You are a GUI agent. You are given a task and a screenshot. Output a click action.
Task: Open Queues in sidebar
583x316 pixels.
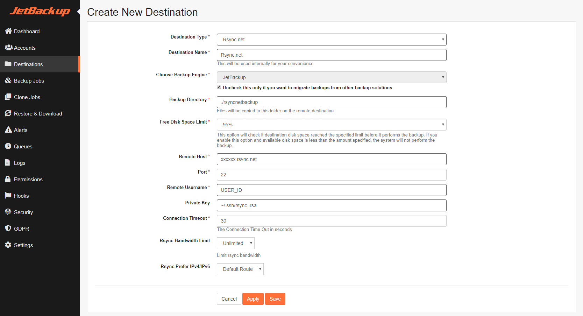pyautogui.click(x=40, y=147)
